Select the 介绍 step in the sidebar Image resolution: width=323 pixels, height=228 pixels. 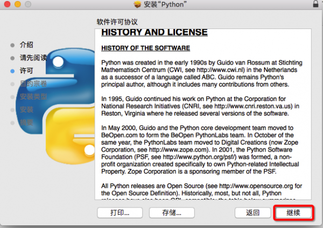(26, 45)
